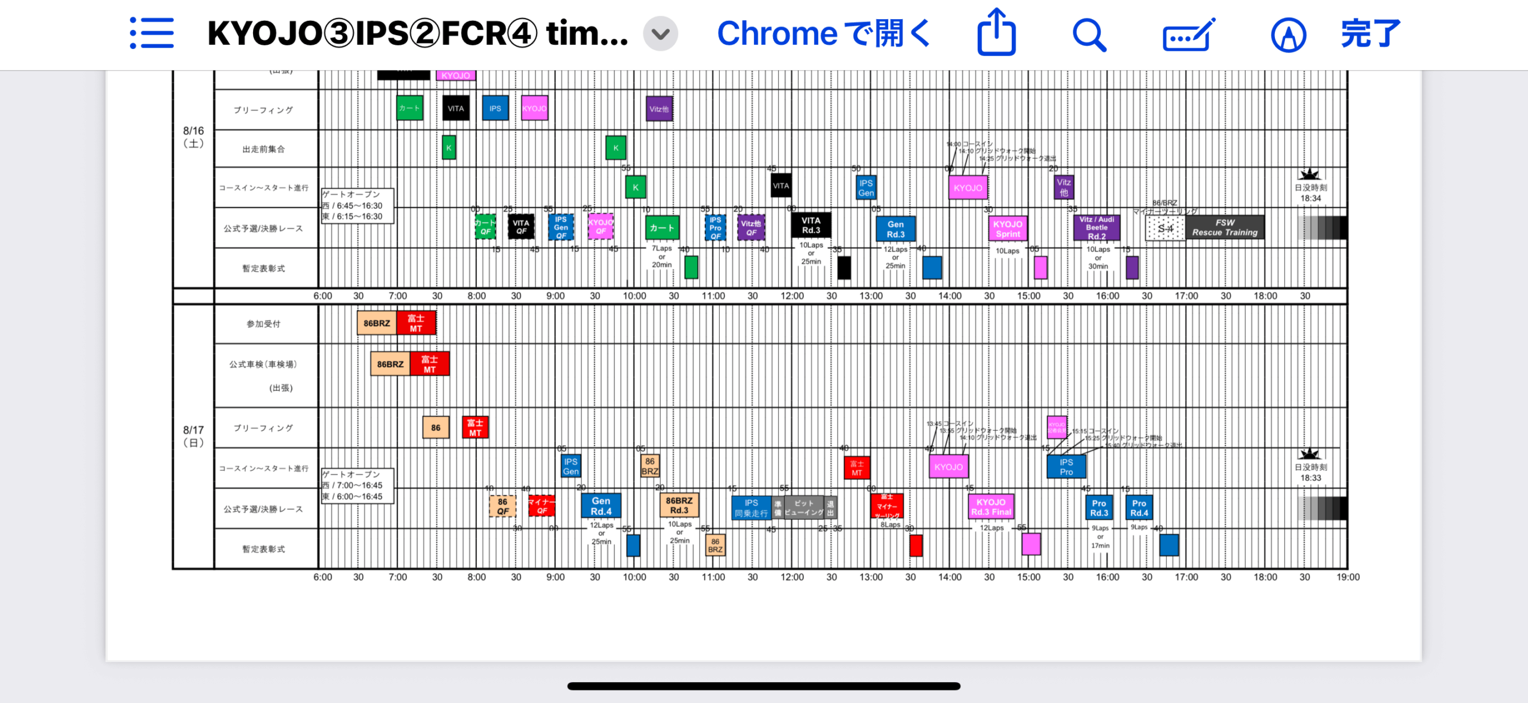
Task: Click the '86 QF' qualifying block
Action: point(503,506)
